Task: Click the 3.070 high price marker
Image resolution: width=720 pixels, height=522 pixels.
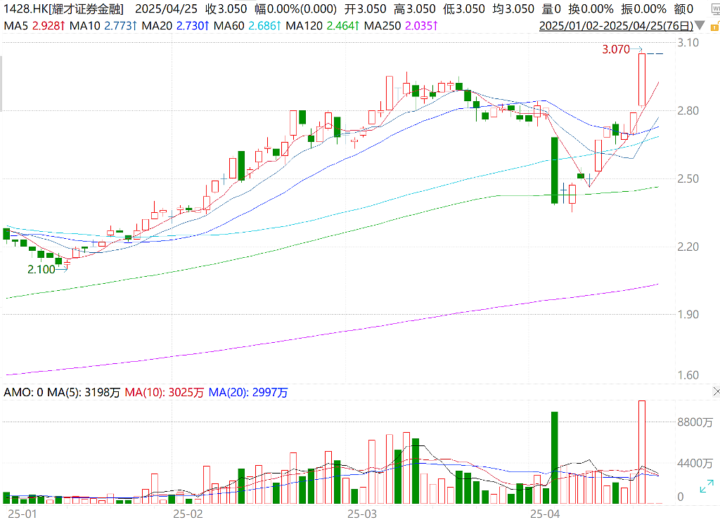Action: tap(616, 50)
